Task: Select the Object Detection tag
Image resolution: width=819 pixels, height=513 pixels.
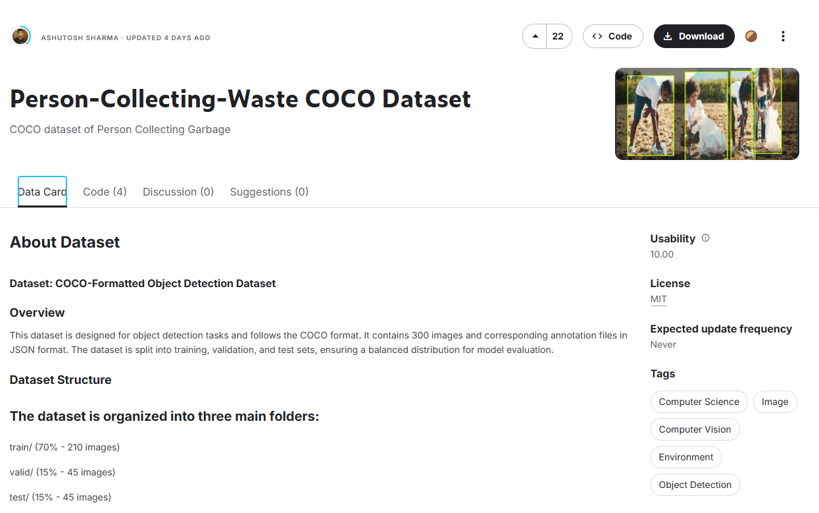Action: click(x=695, y=484)
